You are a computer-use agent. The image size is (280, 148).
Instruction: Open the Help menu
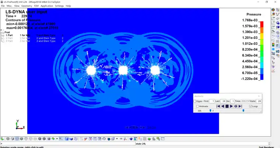pos(68,6)
